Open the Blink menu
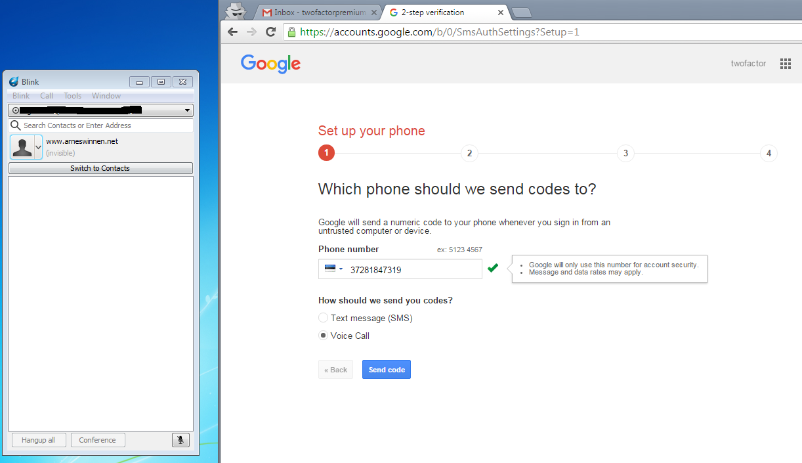This screenshot has width=802, height=463. coord(21,96)
